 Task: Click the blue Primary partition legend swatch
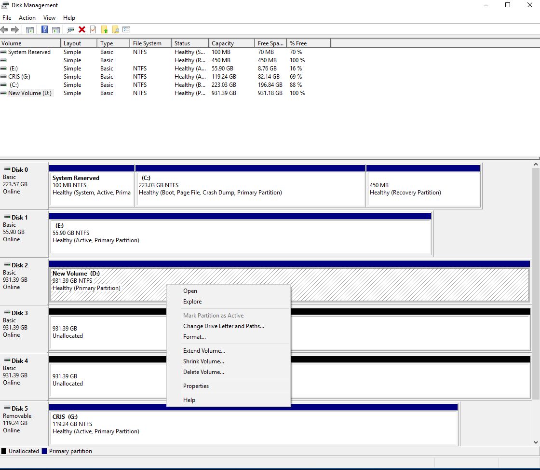point(44,451)
